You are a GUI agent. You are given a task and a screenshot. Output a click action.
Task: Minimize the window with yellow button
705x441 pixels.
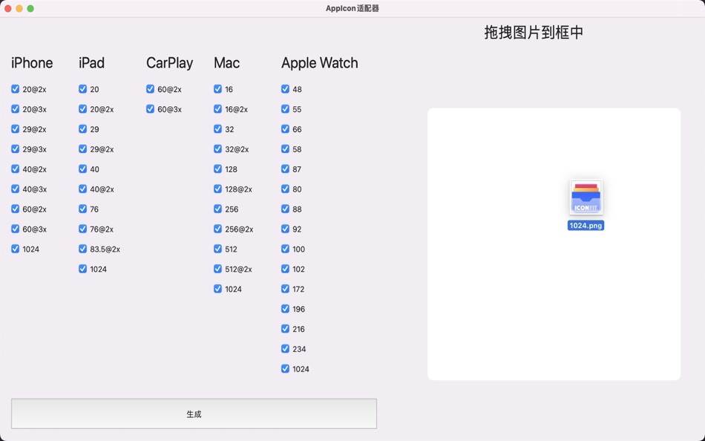tap(19, 9)
